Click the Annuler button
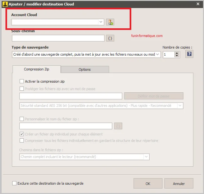This screenshot has height=194, width=204. tap(179, 184)
